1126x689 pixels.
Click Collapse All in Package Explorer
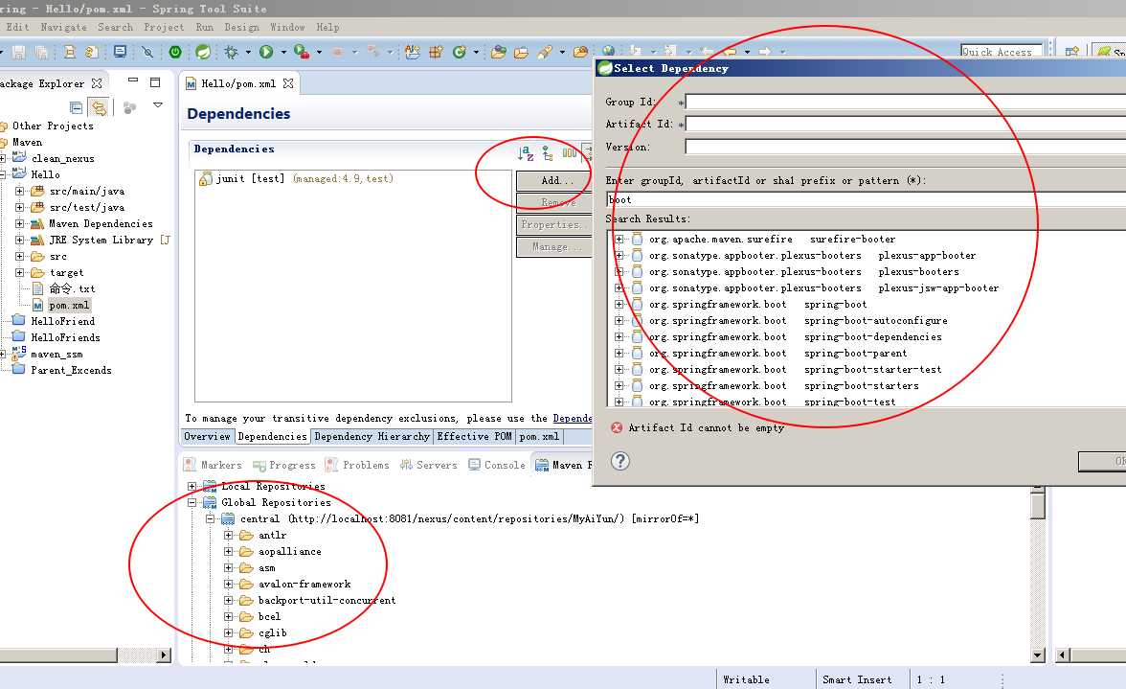coord(77,107)
